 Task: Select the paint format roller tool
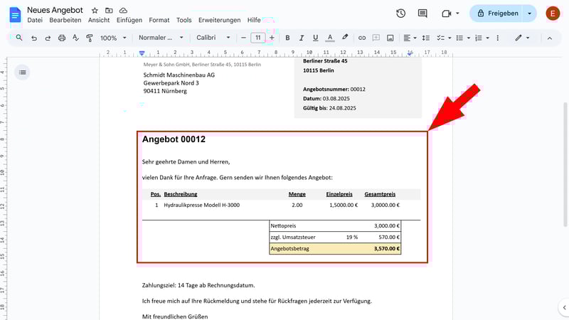point(90,38)
